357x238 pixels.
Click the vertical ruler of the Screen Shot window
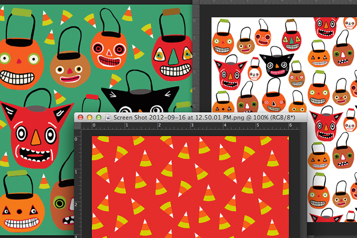78,184
